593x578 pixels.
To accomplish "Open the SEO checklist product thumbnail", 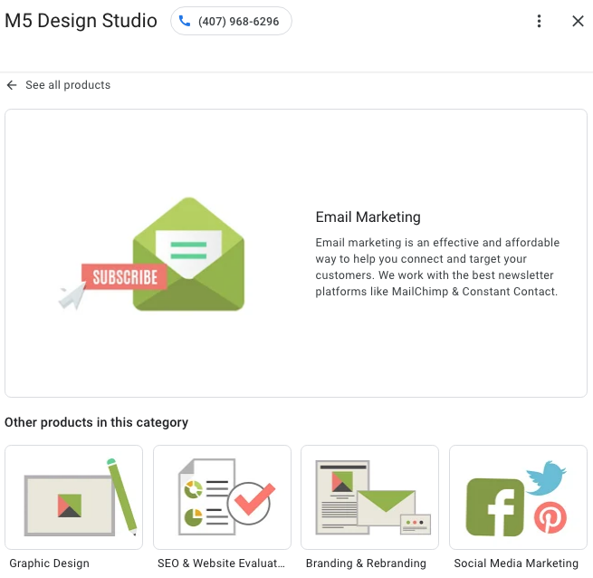I will coord(222,497).
